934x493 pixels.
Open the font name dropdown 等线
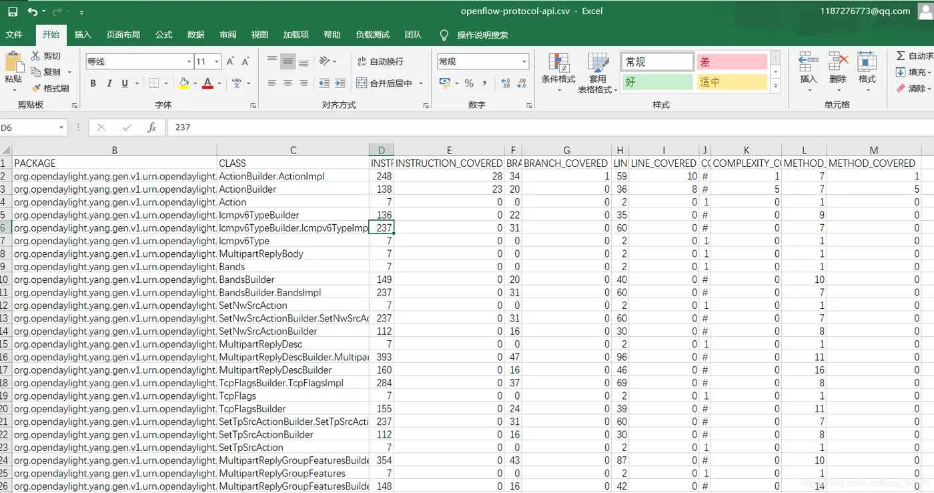click(189, 61)
